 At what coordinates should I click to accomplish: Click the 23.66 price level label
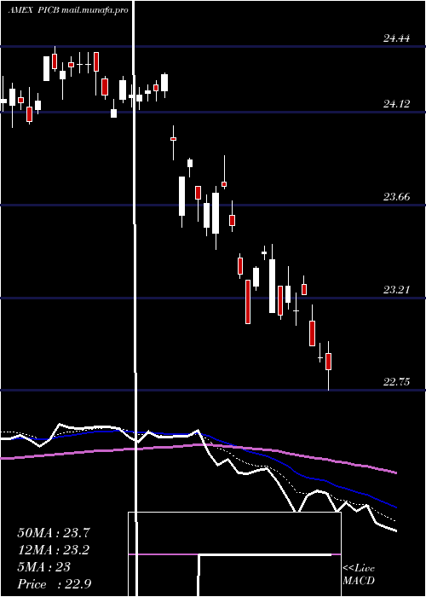pos(396,197)
